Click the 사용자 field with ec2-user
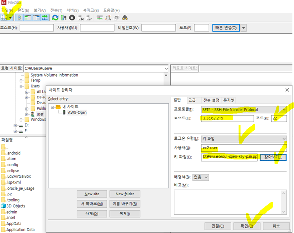Image resolution: width=294 pixels, height=233 pixels. pos(244,148)
